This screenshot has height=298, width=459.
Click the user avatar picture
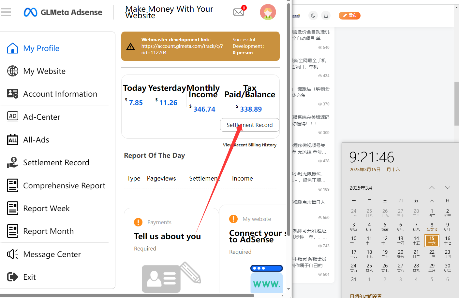tap(268, 12)
